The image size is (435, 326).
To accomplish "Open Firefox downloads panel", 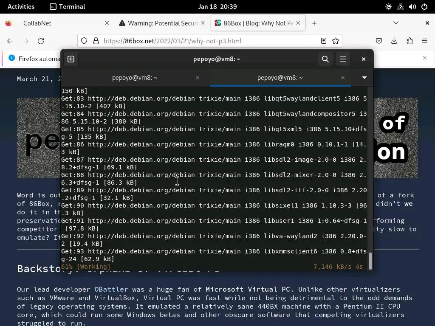I will point(394,41).
